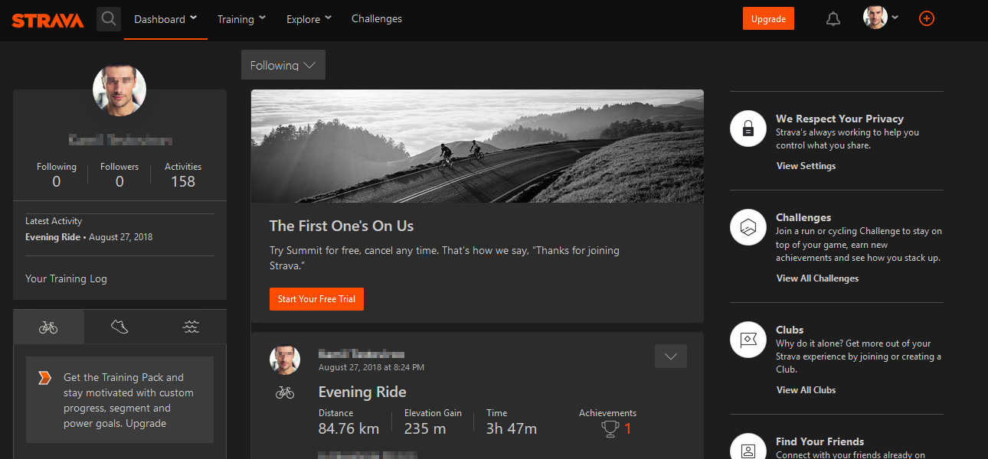The image size is (988, 459).
Task: Click the privacy lock icon
Action: click(x=748, y=129)
